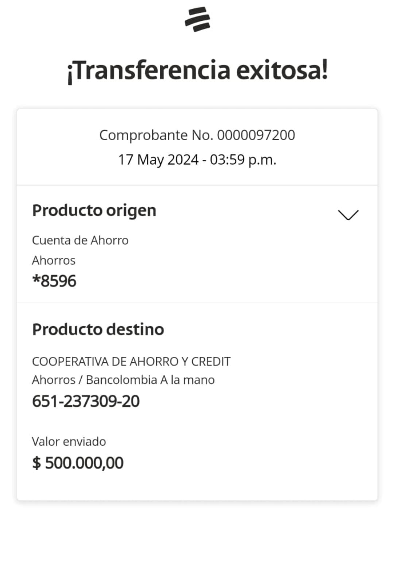Select the word Transferencia in the title
The height and width of the screenshot is (579, 394).
(148, 70)
